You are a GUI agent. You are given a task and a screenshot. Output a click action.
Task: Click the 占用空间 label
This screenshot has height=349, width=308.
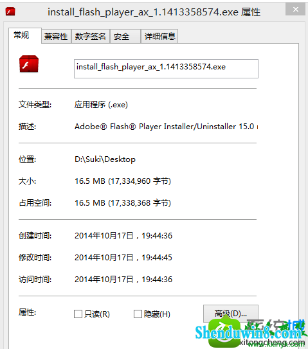[35, 202]
